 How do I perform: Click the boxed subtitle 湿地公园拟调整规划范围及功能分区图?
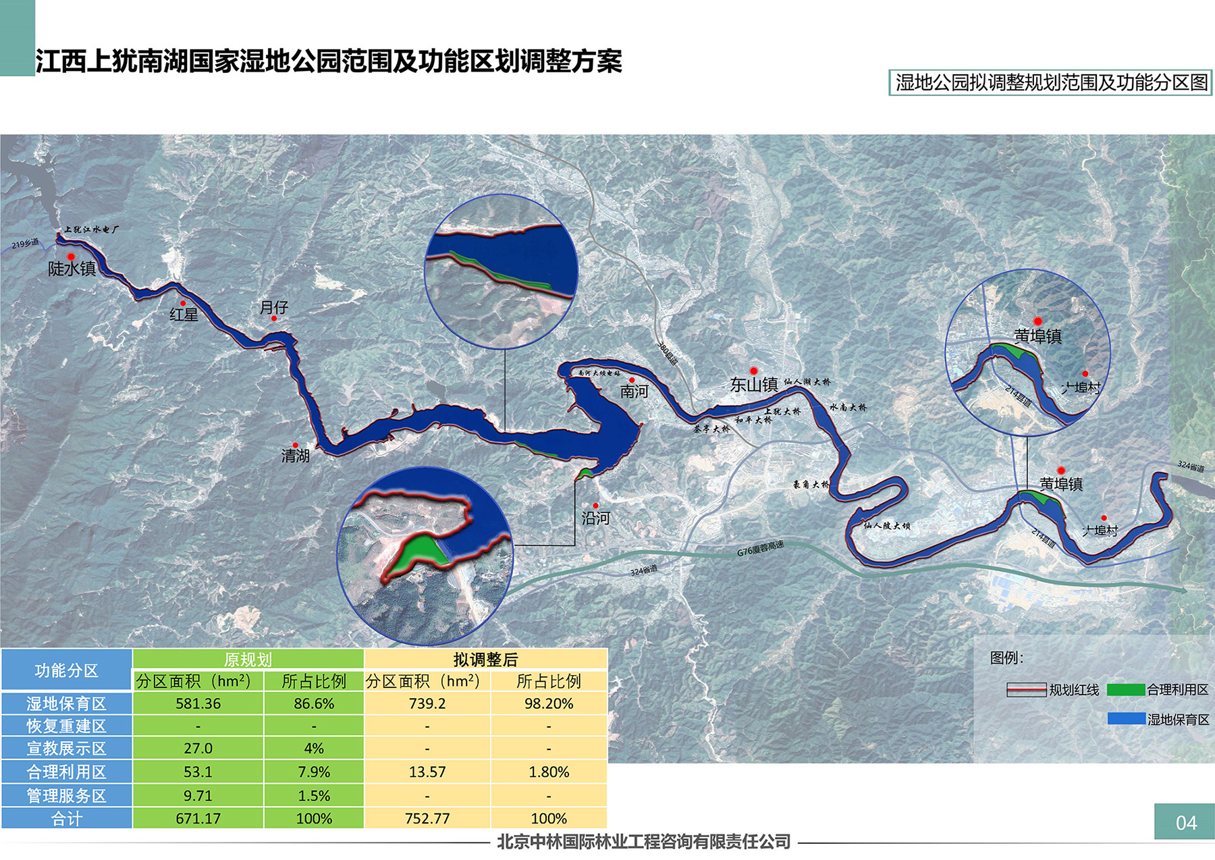pyautogui.click(x=1050, y=82)
